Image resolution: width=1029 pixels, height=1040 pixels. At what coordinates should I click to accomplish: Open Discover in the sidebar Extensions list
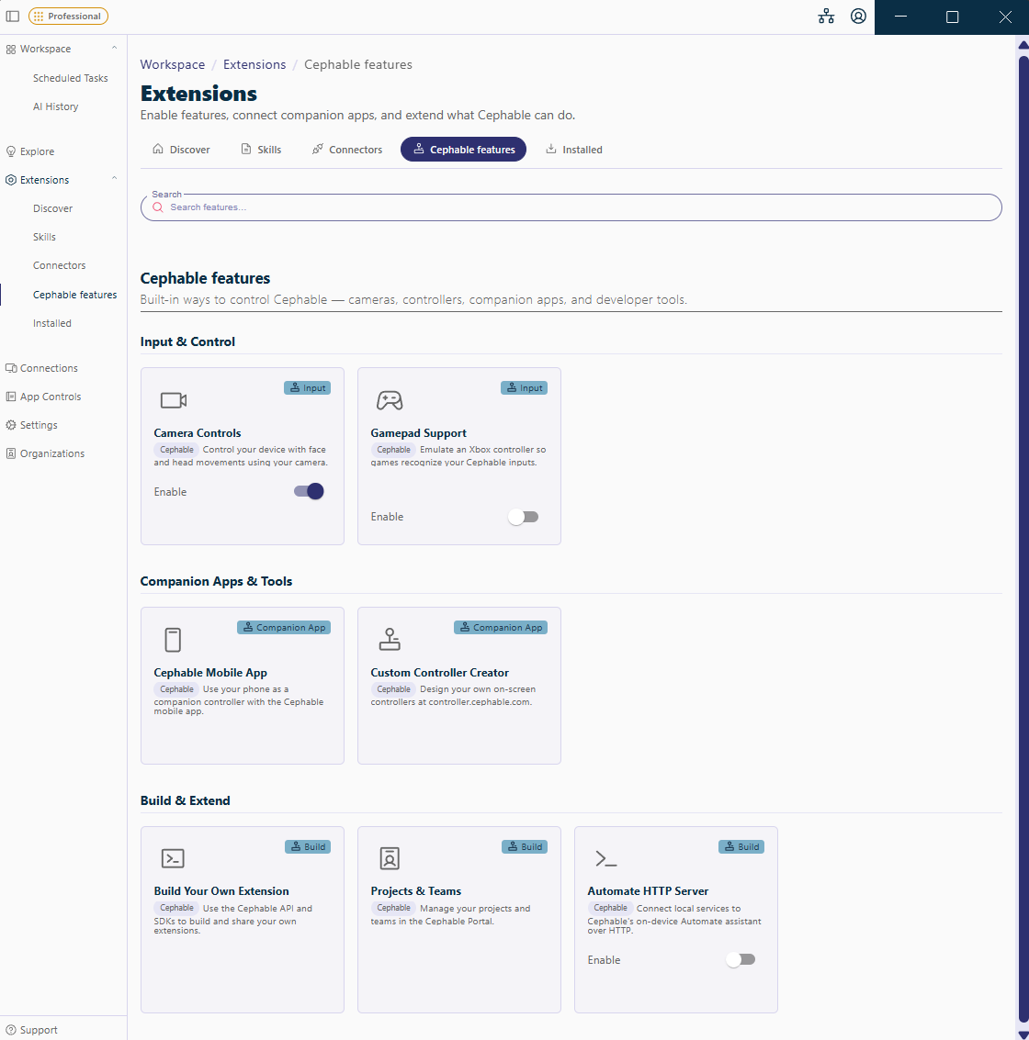pos(53,209)
